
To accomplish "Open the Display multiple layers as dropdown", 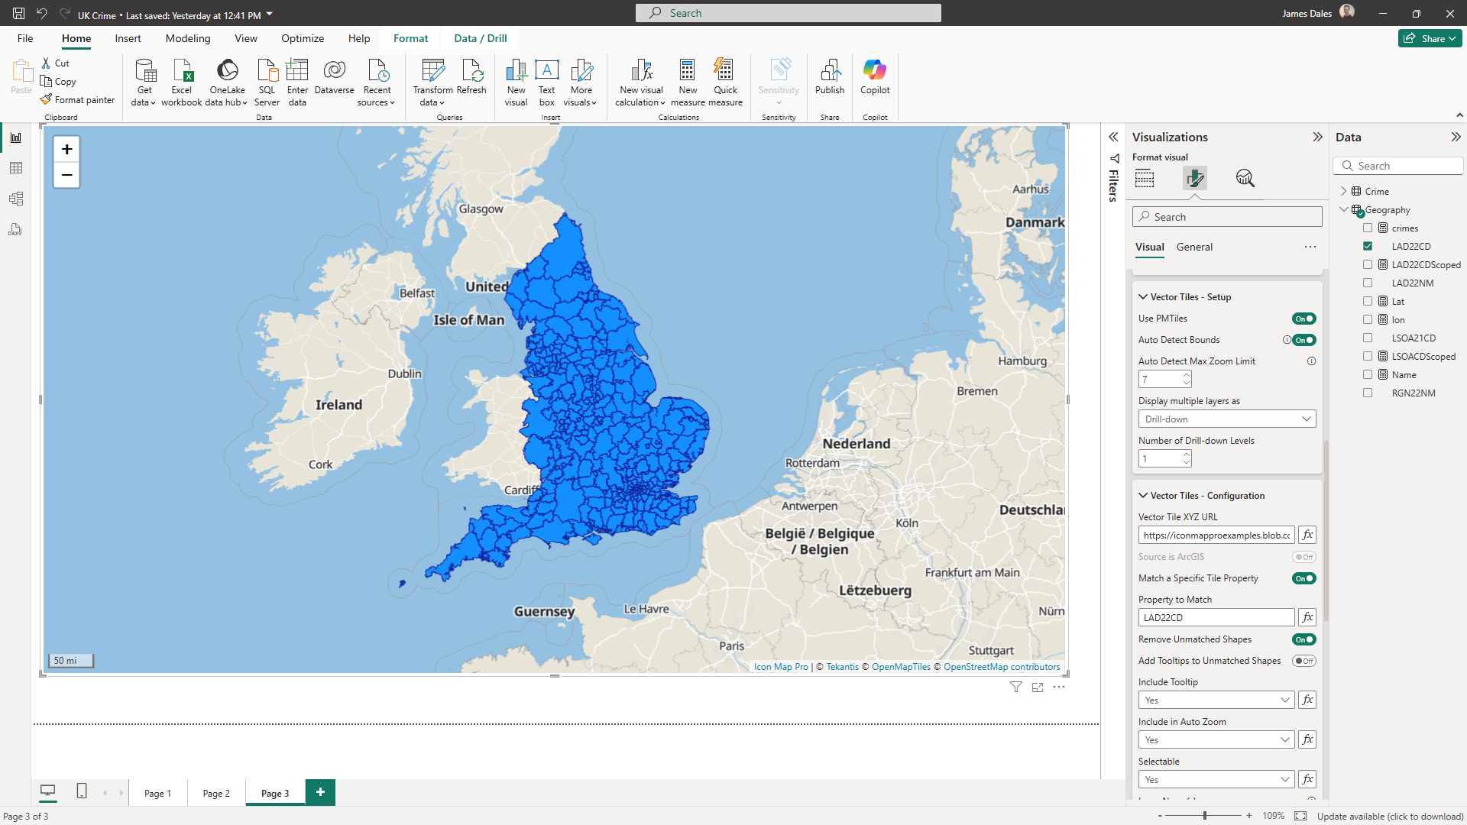I will 1226,419.
